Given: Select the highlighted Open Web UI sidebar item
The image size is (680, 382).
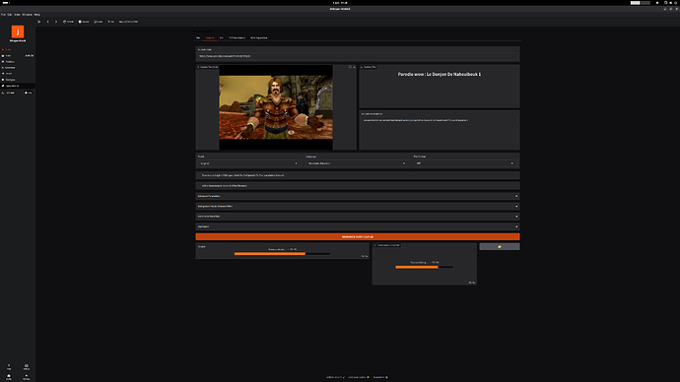Looking at the screenshot, I should 18,86.
